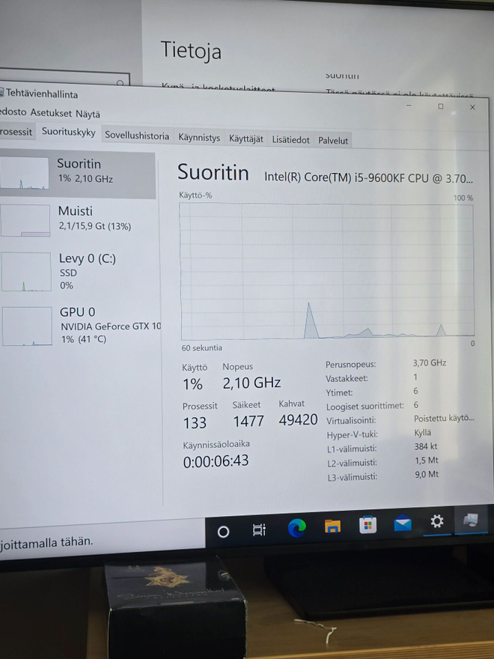Open Mail app from the taskbar
Viewport: 494px width, 659px height.
[403, 523]
